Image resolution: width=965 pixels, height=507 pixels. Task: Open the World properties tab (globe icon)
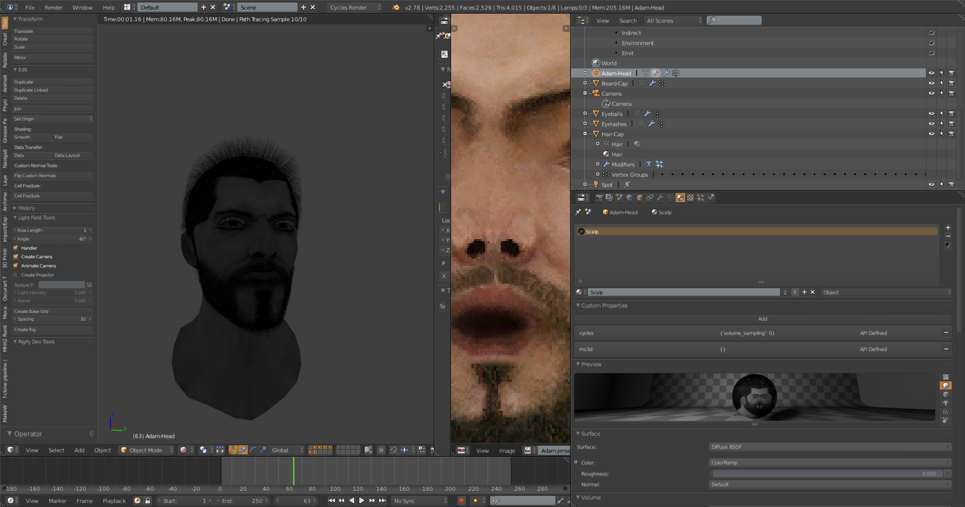click(x=629, y=198)
